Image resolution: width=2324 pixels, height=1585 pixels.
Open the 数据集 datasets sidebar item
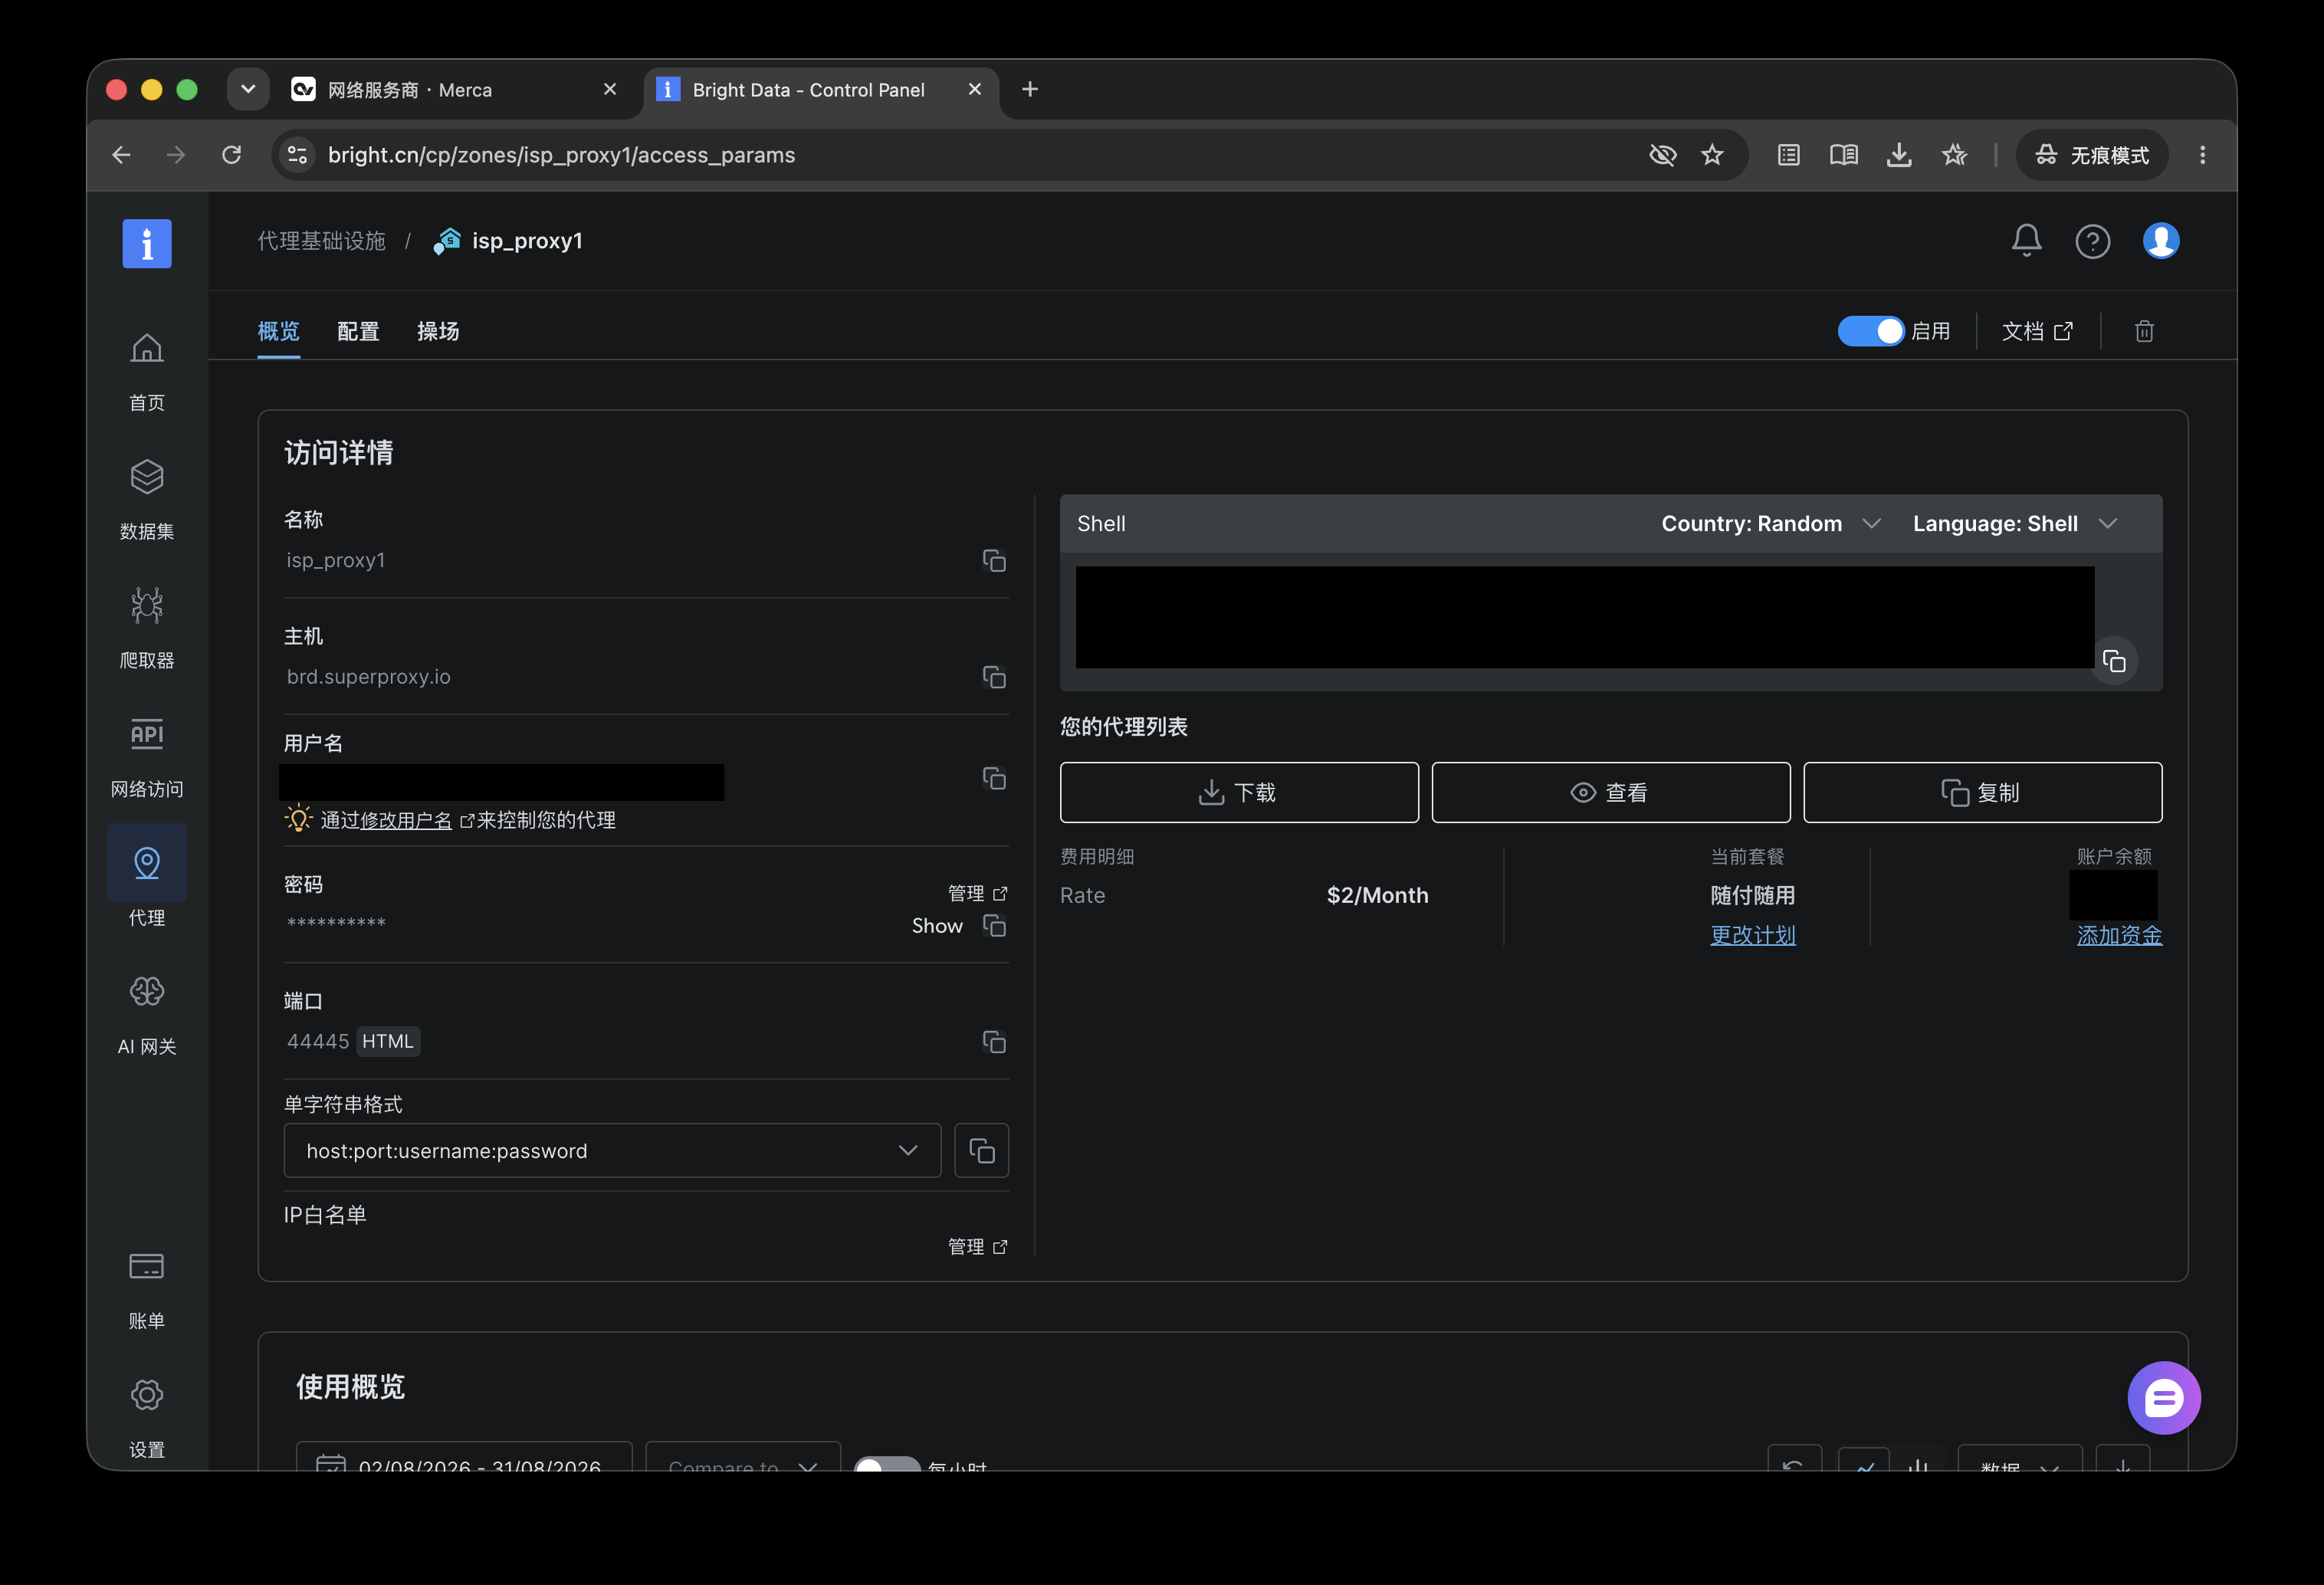point(147,500)
